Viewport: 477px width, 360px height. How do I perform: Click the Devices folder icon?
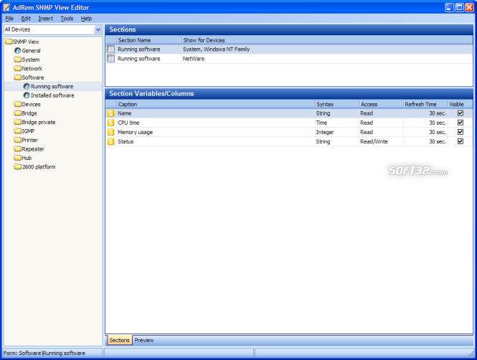tap(18, 104)
